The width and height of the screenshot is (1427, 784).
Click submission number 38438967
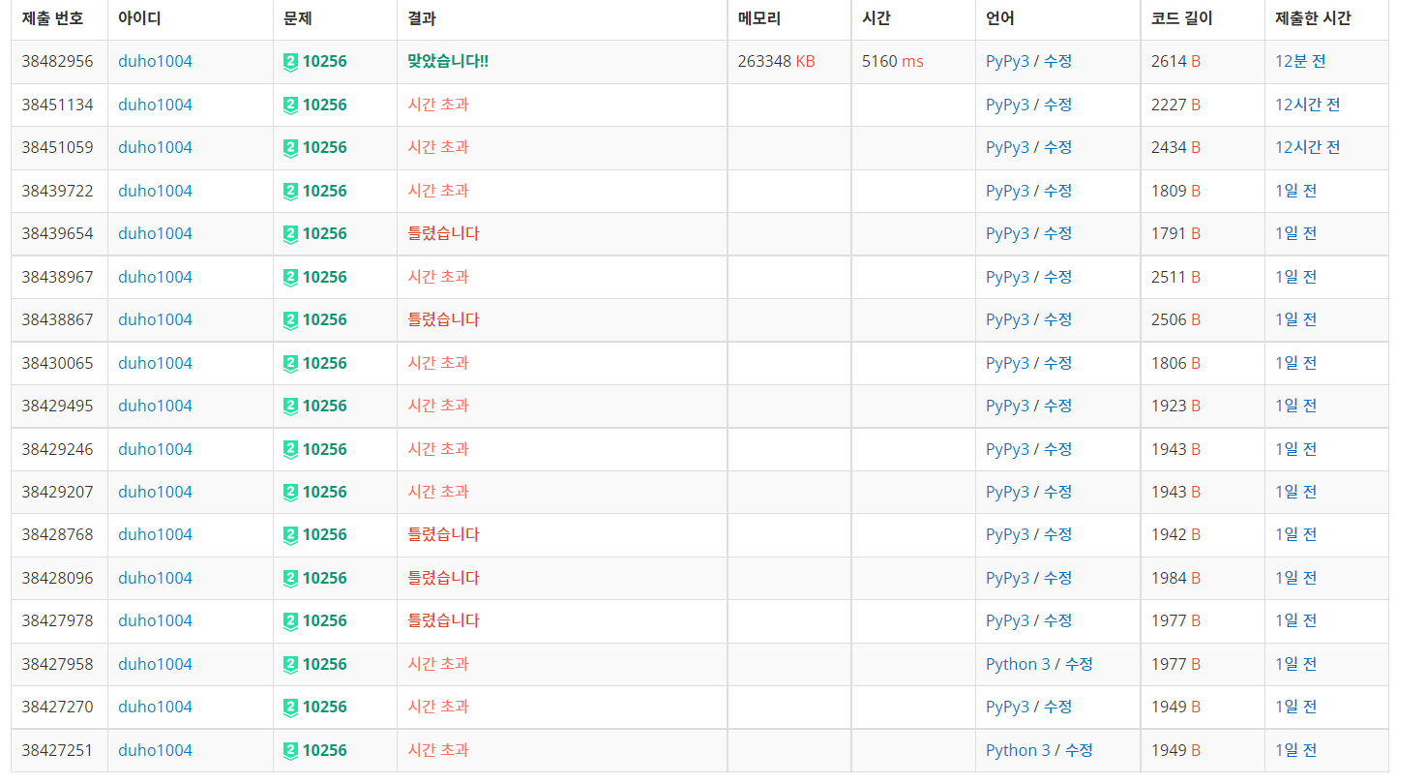click(x=57, y=277)
